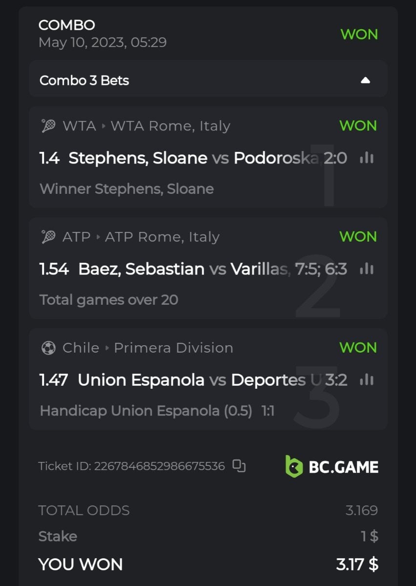This screenshot has height=586, width=416.
Task: Click the WTA category breadcrumb
Action: 79,126
